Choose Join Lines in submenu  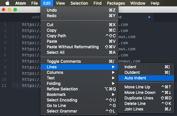tap(146, 109)
